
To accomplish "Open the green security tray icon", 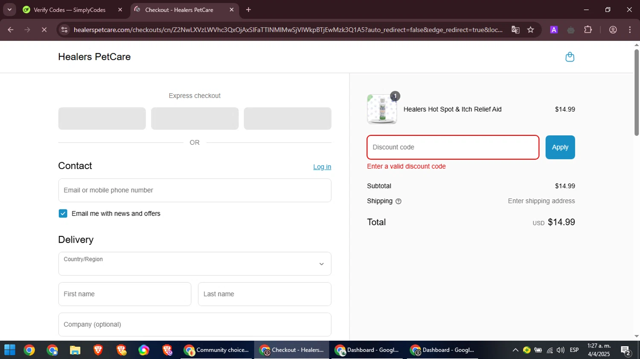I will 527,350.
